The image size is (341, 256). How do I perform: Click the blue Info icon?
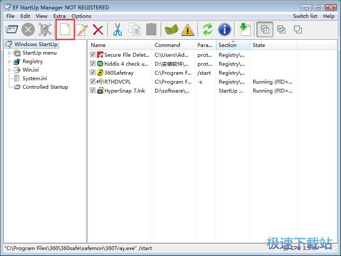[225, 29]
